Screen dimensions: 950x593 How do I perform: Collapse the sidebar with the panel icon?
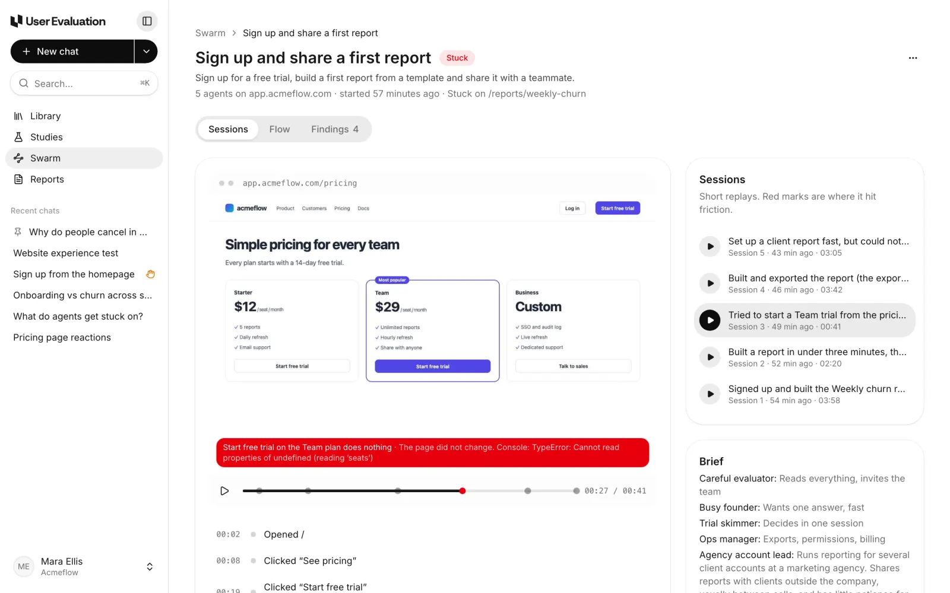click(147, 21)
